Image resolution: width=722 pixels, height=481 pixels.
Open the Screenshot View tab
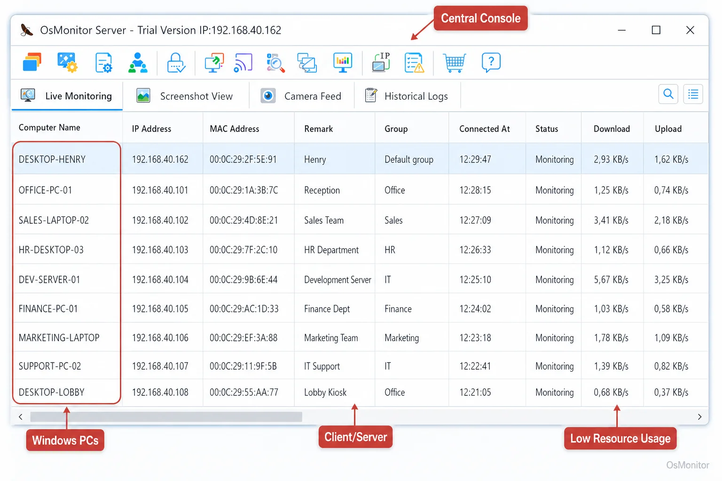pos(185,96)
